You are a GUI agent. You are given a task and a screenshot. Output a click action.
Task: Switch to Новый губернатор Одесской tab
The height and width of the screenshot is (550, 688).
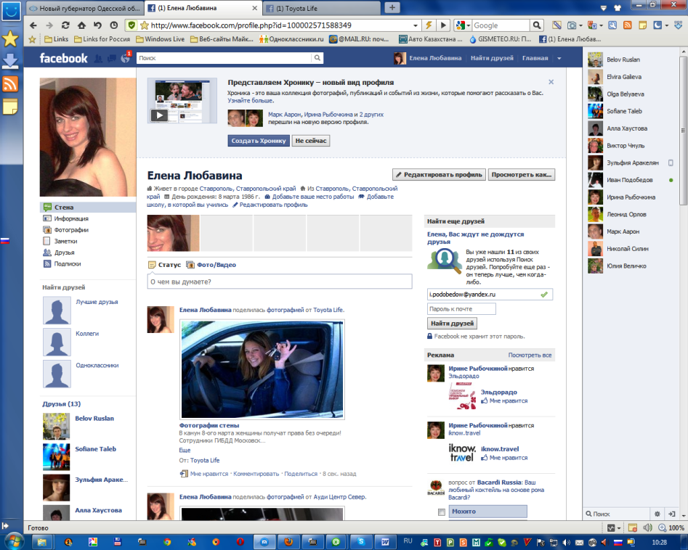pos(85,8)
